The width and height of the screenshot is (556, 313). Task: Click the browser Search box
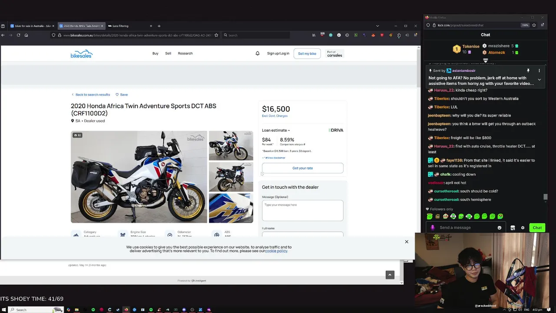256,35
